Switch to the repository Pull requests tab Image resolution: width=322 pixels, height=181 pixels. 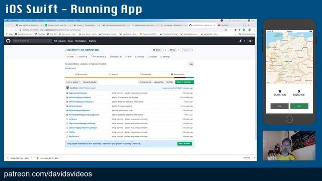click(99, 57)
